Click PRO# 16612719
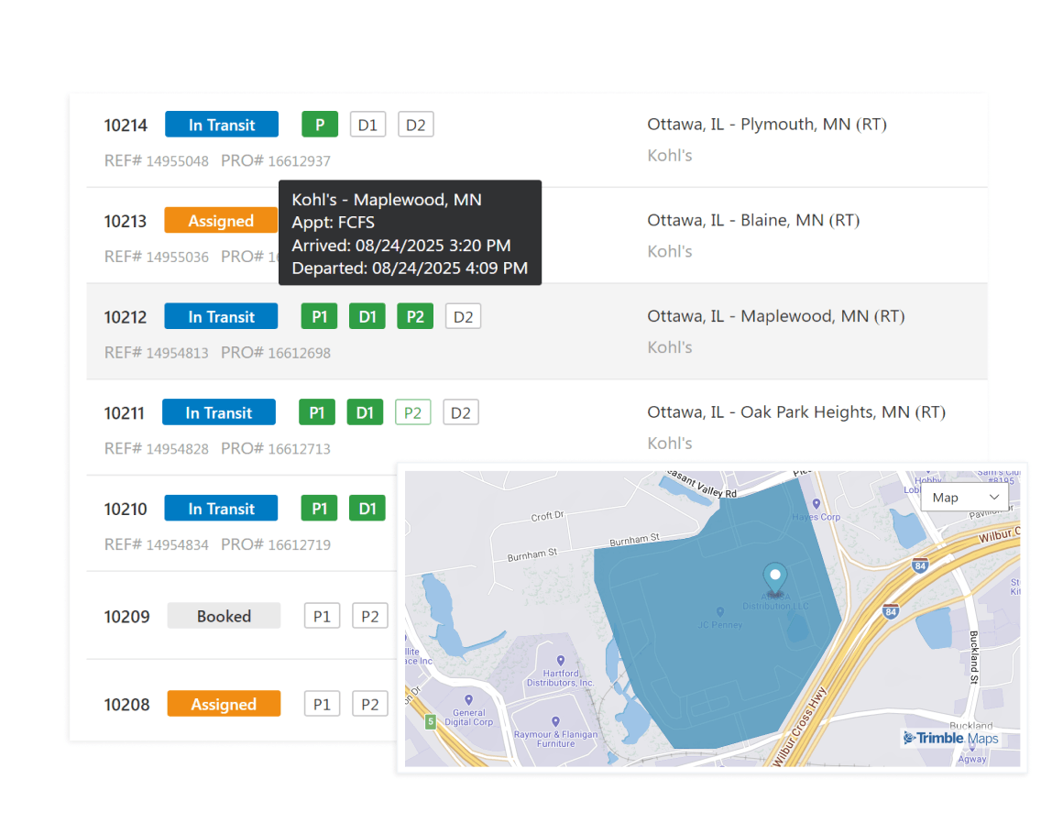The image size is (1063, 834). 276,545
